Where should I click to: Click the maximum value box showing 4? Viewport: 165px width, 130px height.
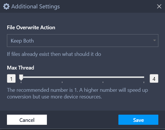(154, 78)
